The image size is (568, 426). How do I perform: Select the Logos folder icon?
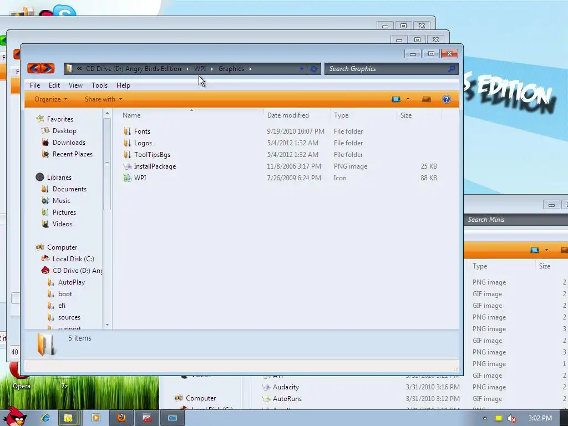[127, 143]
